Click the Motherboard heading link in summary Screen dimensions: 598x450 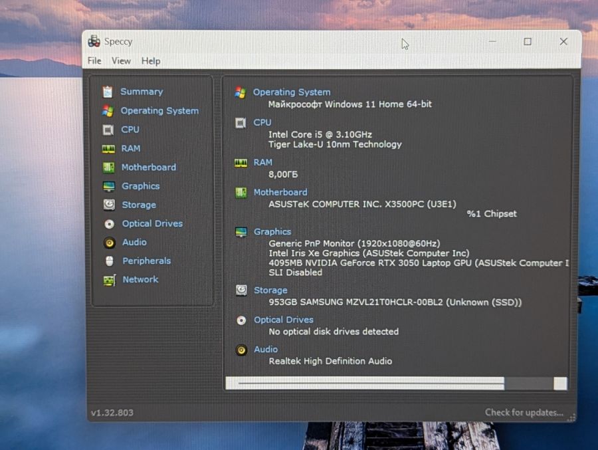pos(280,192)
